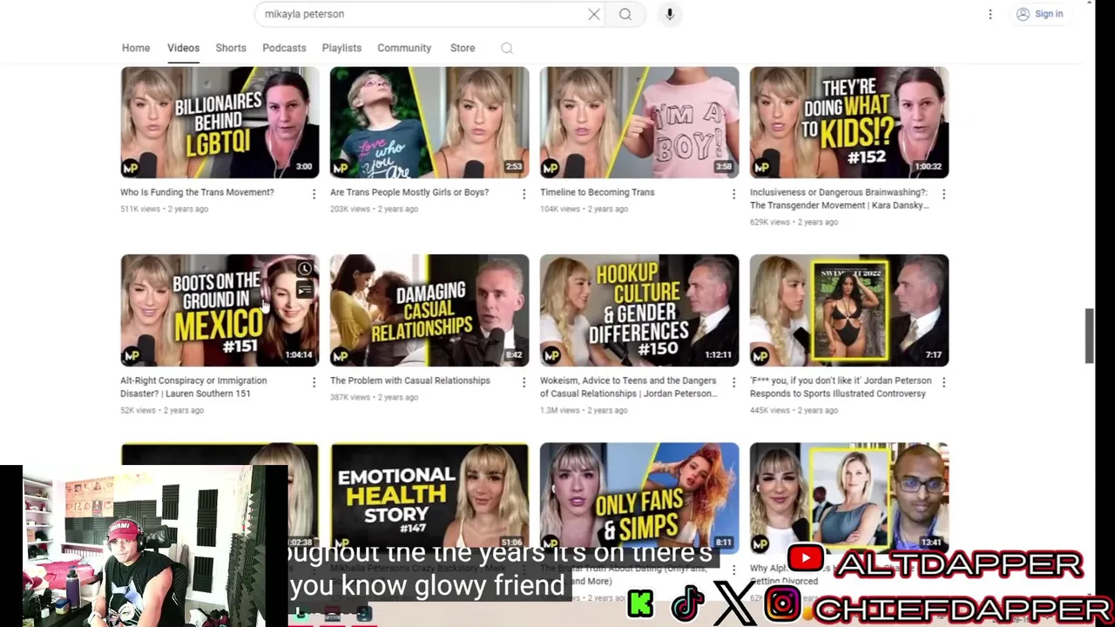Viewport: 1115px width, 627px height.
Task: Open the 'Love who you are' shirt thumbnail video
Action: (x=429, y=123)
